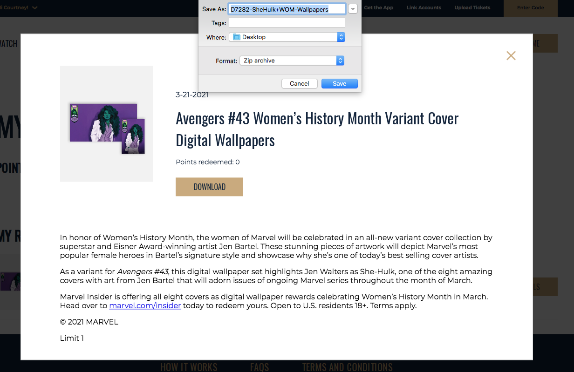The height and width of the screenshot is (372, 574).
Task: Close the wallpaper reward modal with the X
Action: point(511,55)
